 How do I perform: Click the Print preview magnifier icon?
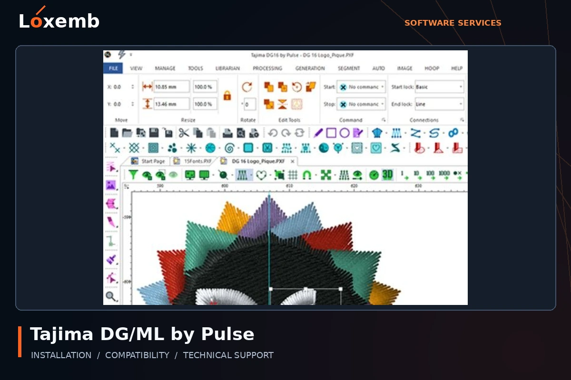[x=241, y=133]
